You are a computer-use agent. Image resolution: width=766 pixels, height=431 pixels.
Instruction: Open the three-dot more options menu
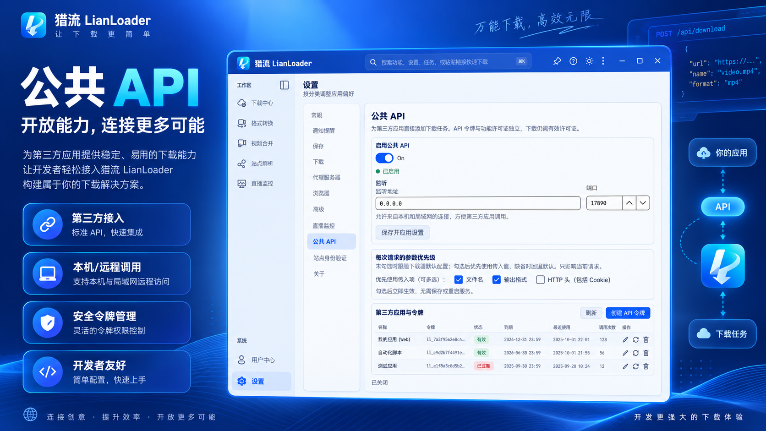pyautogui.click(x=603, y=61)
